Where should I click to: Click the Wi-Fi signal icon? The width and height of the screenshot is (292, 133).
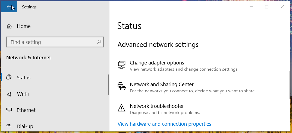point(9,94)
